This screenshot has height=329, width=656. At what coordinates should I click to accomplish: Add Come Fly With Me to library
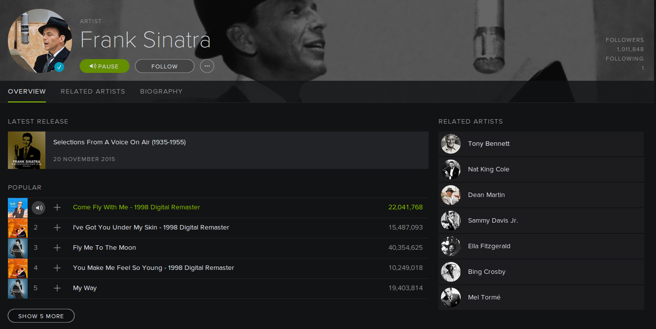(57, 207)
